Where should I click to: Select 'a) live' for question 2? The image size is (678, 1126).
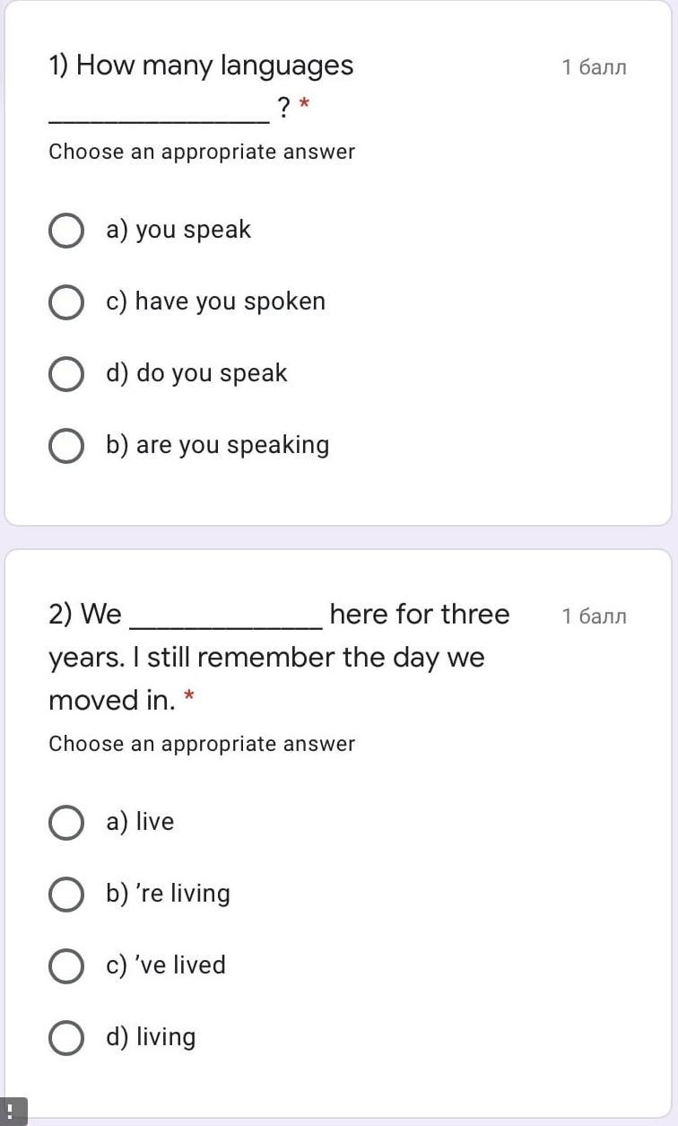(65, 823)
